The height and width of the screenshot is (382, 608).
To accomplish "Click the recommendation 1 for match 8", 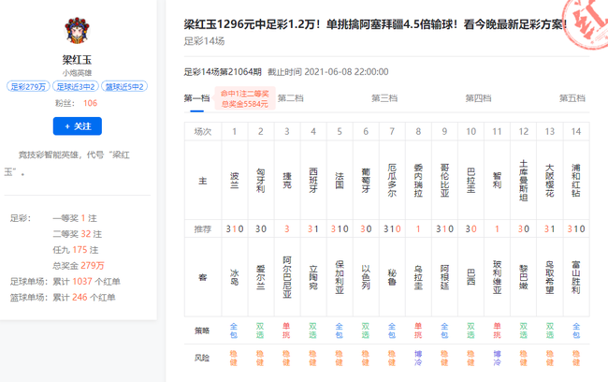I will click(x=418, y=229).
